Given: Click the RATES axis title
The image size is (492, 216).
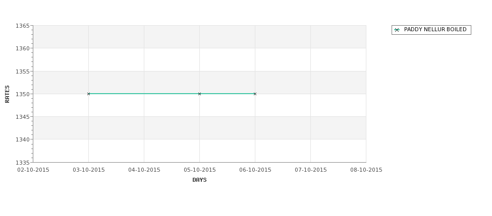Looking at the screenshot, I should (x=8, y=94).
